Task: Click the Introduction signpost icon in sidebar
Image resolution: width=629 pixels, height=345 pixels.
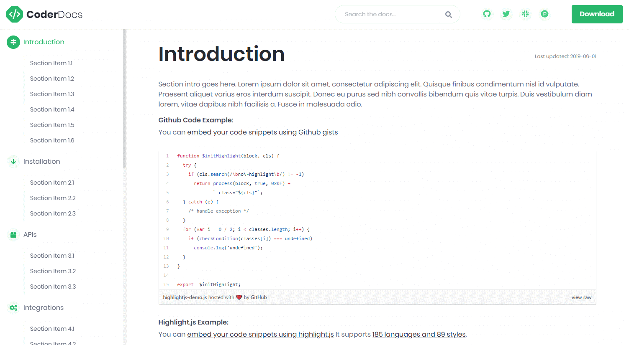Action: click(x=13, y=42)
